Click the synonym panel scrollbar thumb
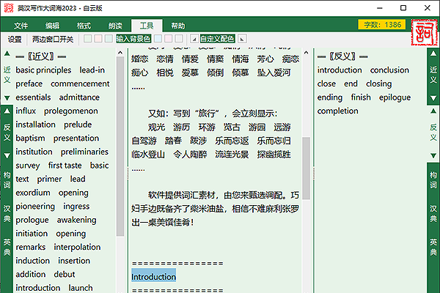The height and width of the screenshot is (293, 440). pyautogui.click(x=120, y=146)
